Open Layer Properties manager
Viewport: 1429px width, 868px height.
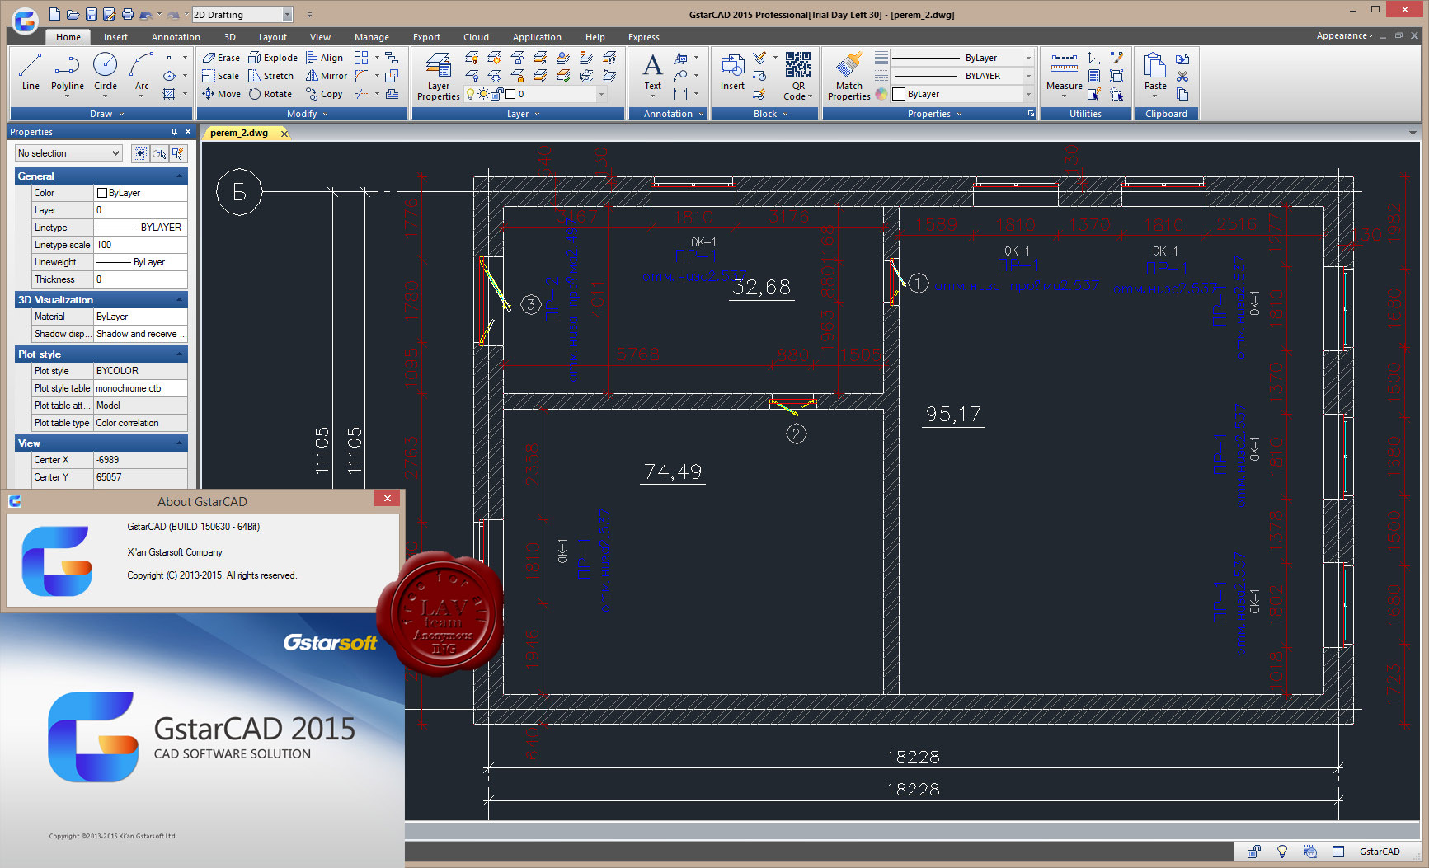click(x=439, y=76)
